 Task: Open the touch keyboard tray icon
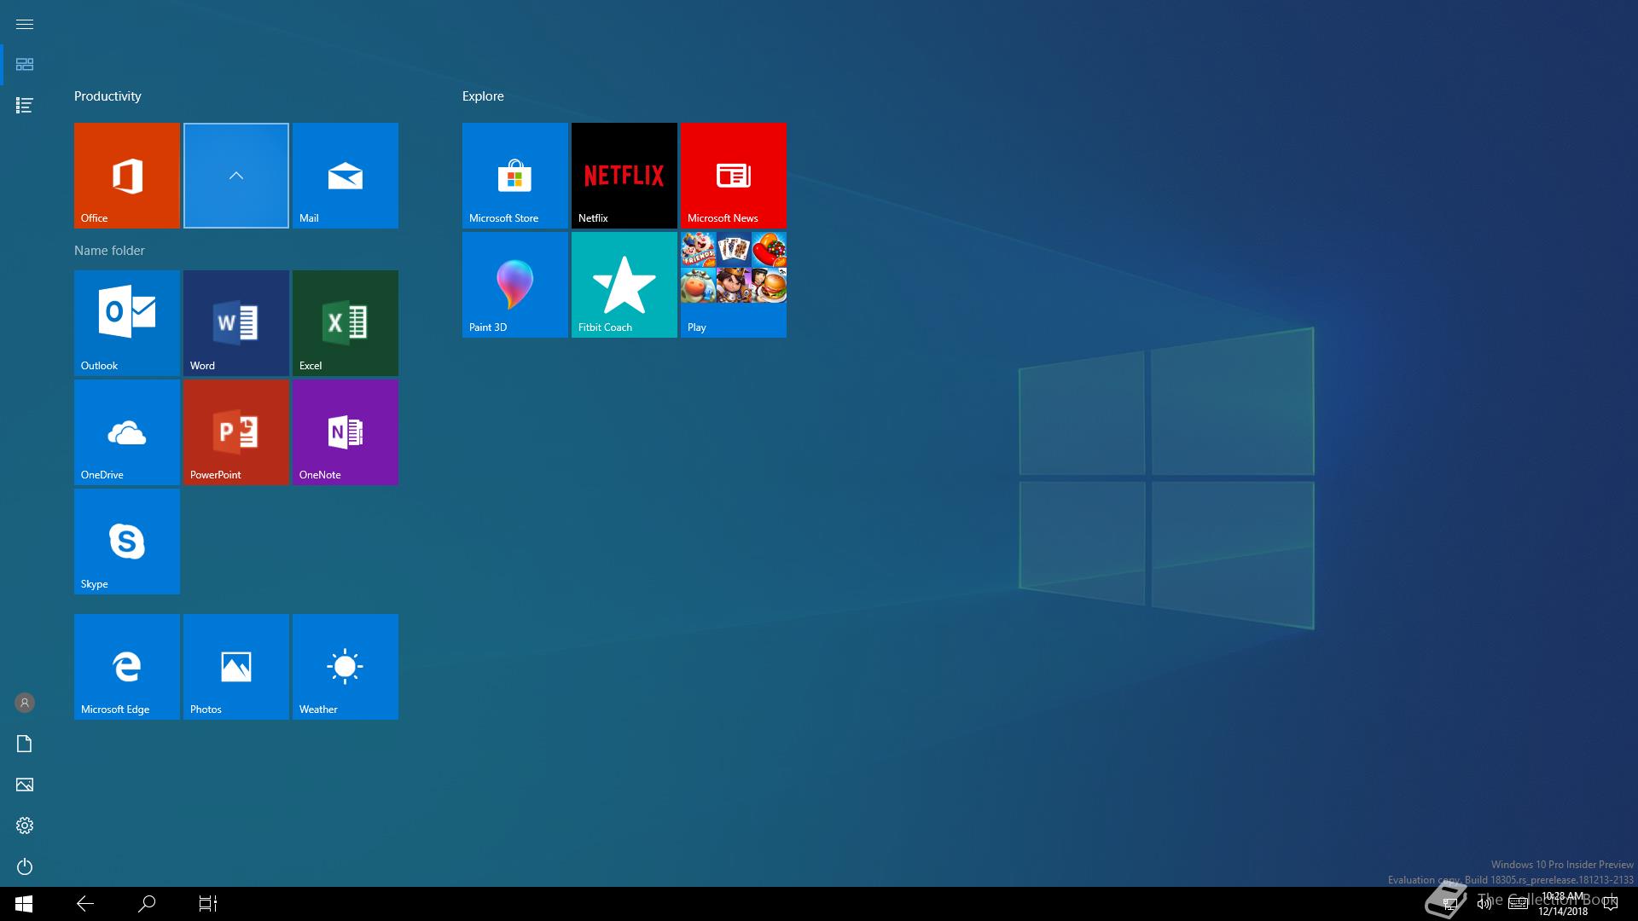(x=1518, y=904)
